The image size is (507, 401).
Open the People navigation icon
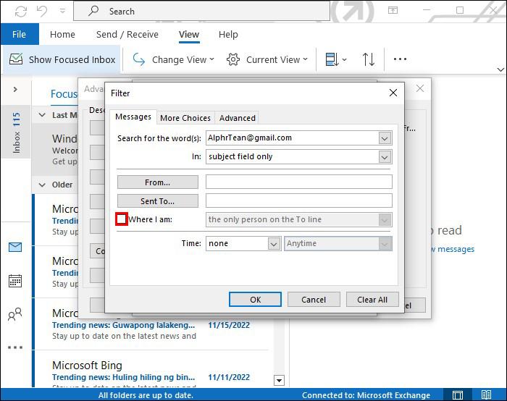tap(15, 314)
